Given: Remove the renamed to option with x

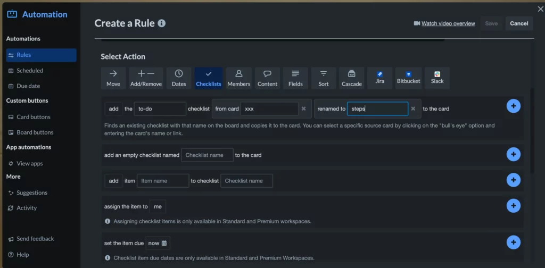Looking at the screenshot, I should tap(413, 108).
